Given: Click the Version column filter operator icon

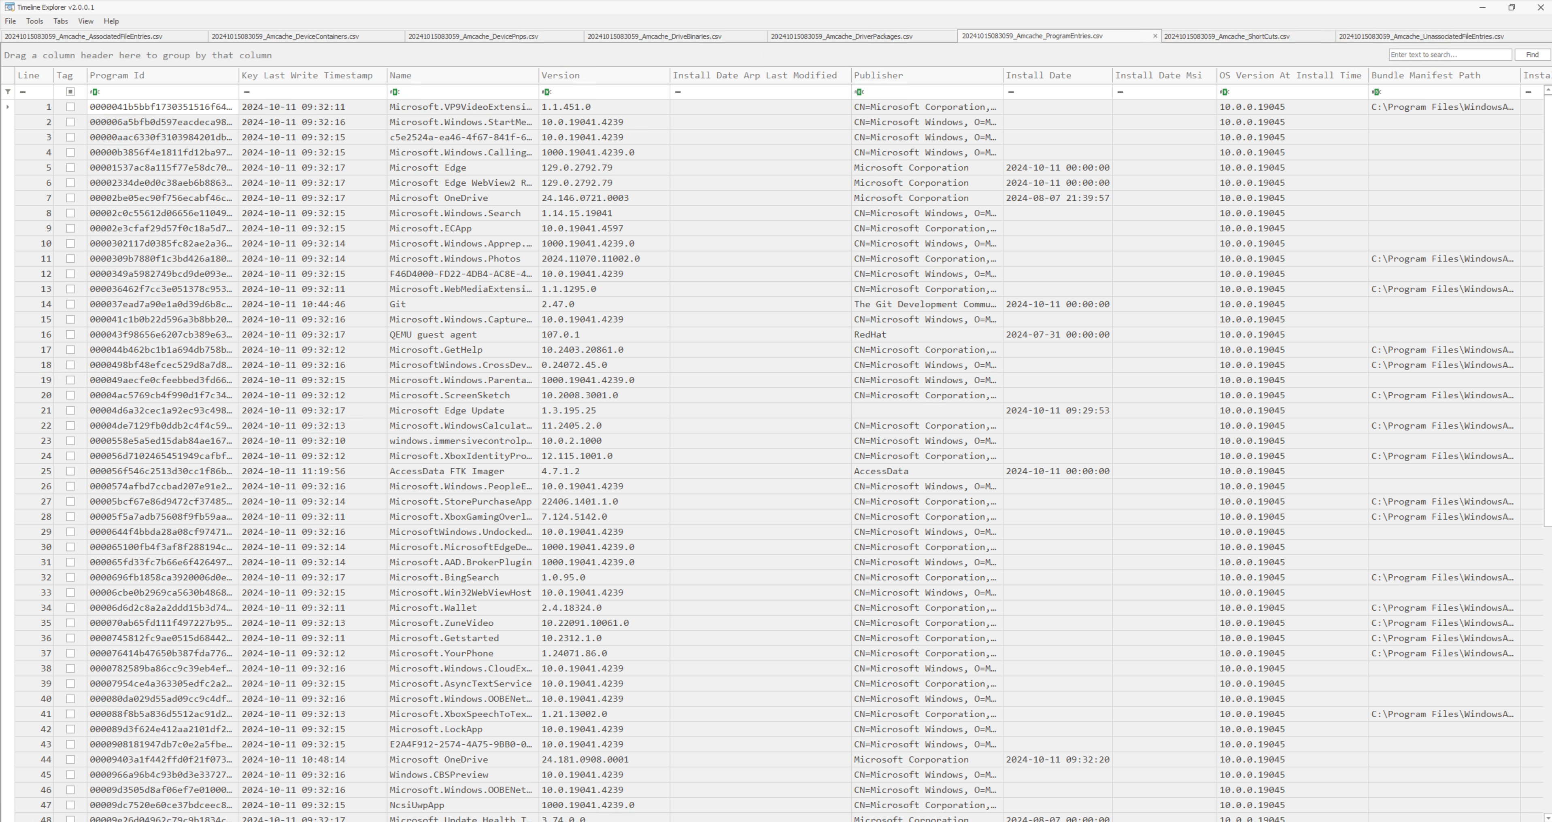Looking at the screenshot, I should 546,91.
